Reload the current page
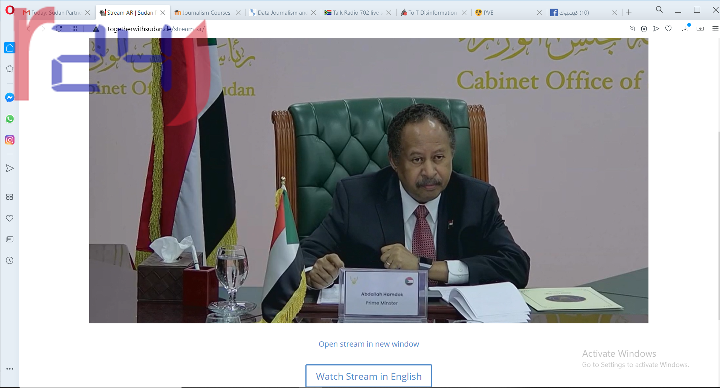720x388 pixels. [59, 29]
